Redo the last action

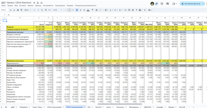click(14, 10)
